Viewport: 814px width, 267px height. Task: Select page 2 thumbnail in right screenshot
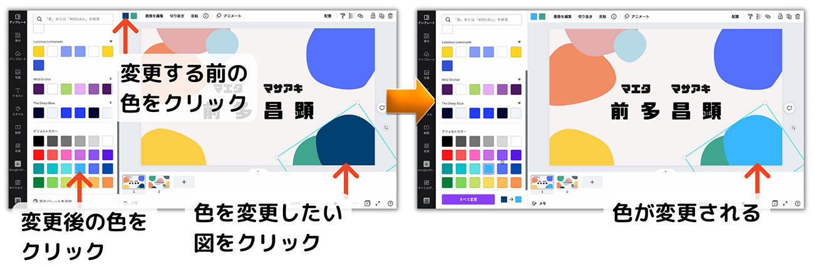[566, 181]
